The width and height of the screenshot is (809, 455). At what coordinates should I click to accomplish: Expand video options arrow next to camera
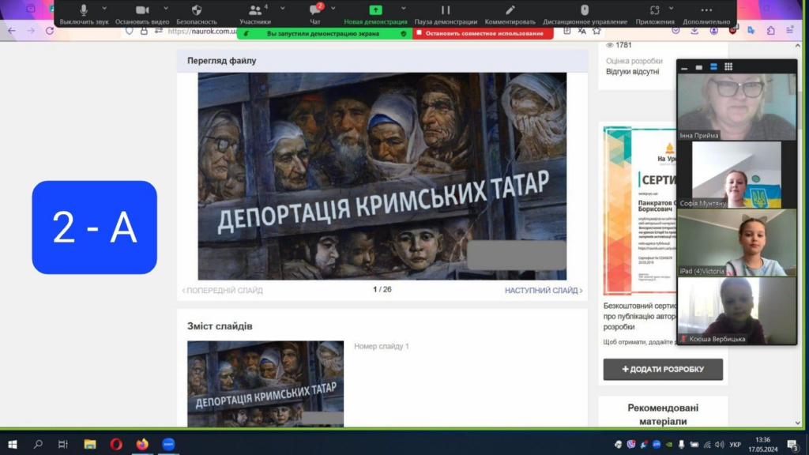click(166, 8)
